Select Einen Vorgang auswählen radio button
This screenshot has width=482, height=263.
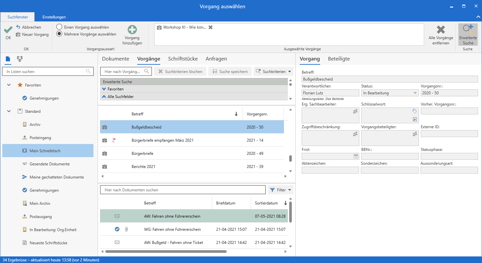click(x=59, y=27)
